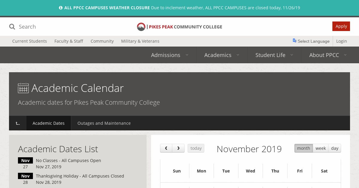This screenshot has width=359, height=188.
Task: Select the Outages and Maintenance tab
Action: coord(104,123)
